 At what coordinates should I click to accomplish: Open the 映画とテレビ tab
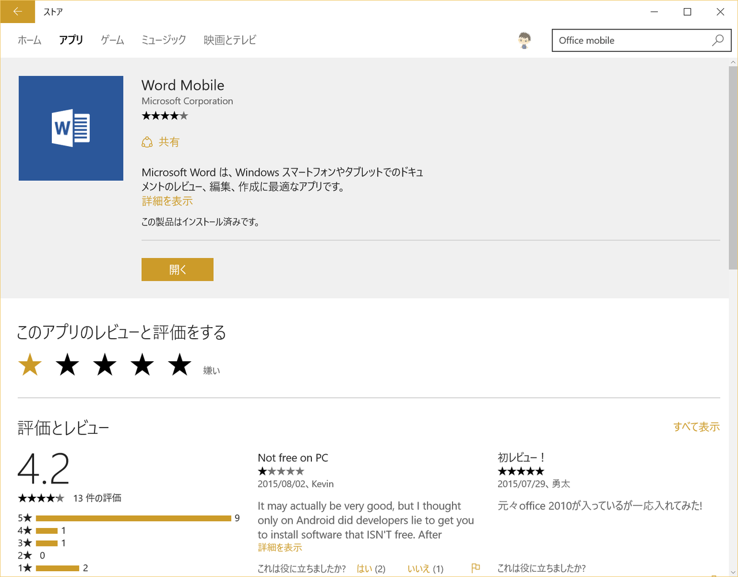tap(230, 40)
